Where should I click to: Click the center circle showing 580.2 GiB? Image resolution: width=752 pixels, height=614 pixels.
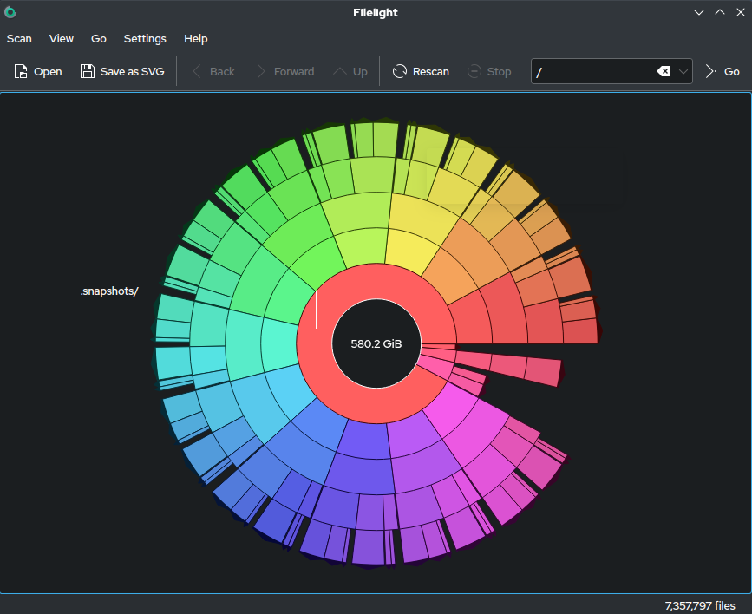point(376,343)
